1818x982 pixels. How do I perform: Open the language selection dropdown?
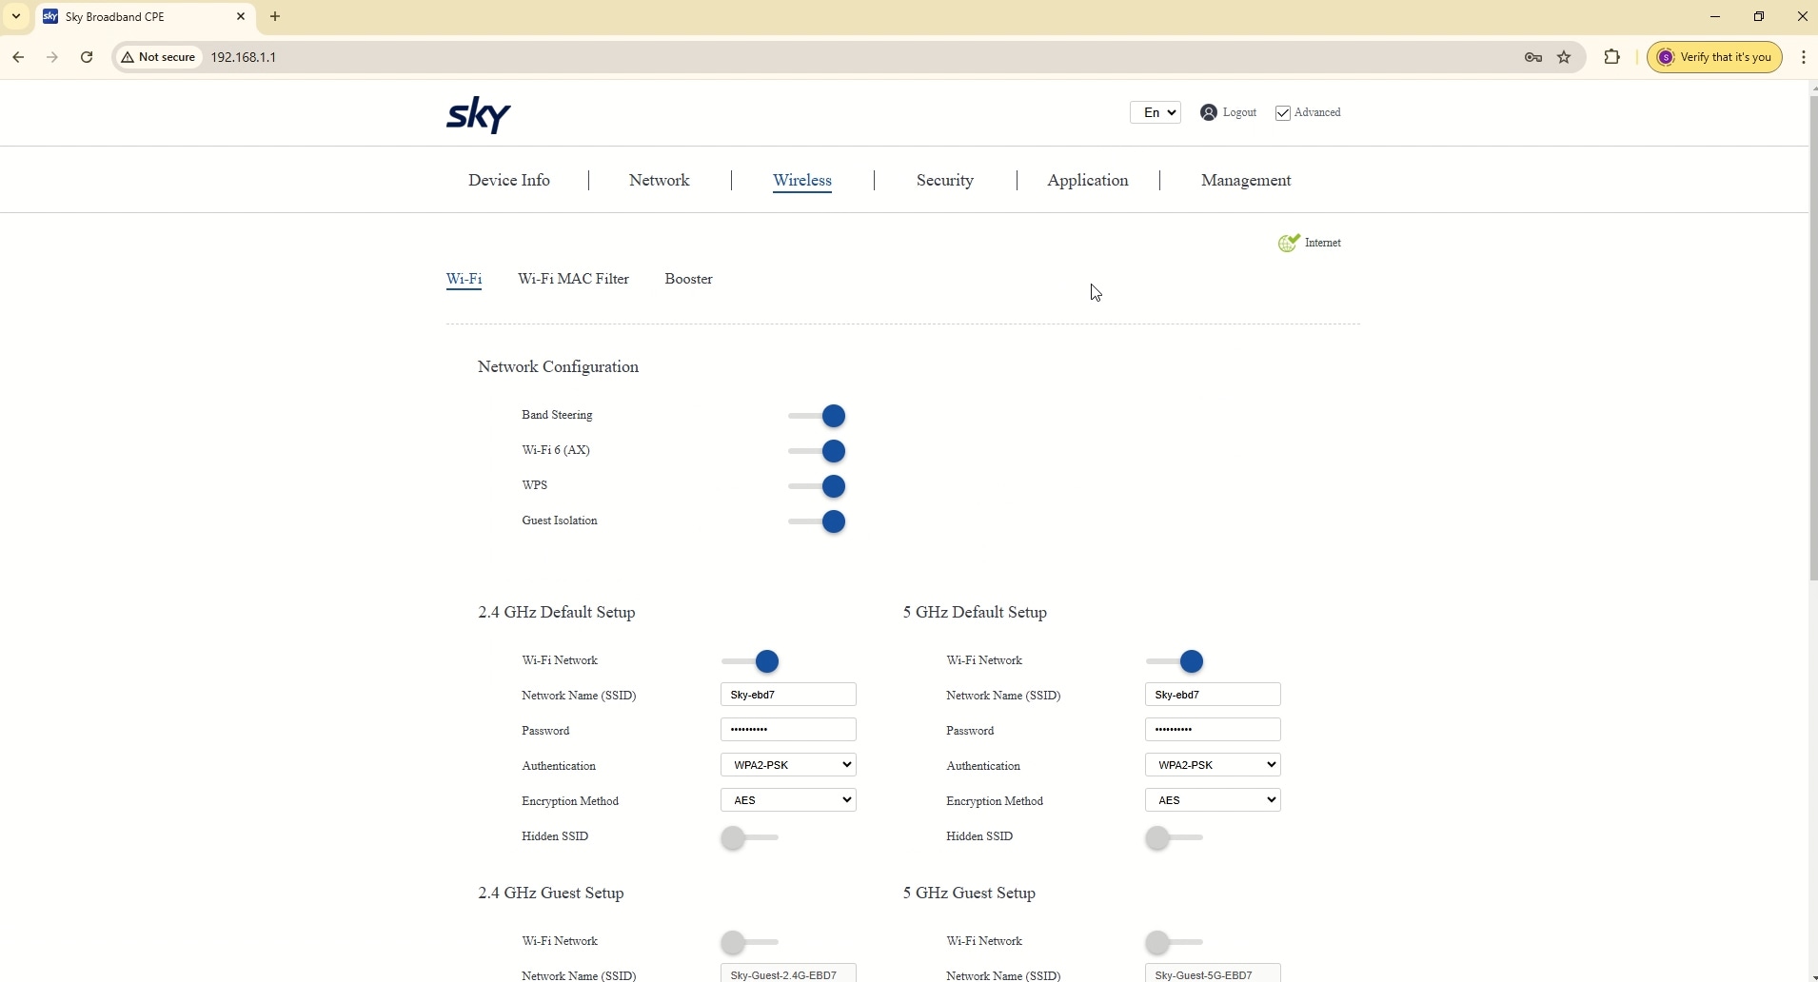click(1156, 112)
